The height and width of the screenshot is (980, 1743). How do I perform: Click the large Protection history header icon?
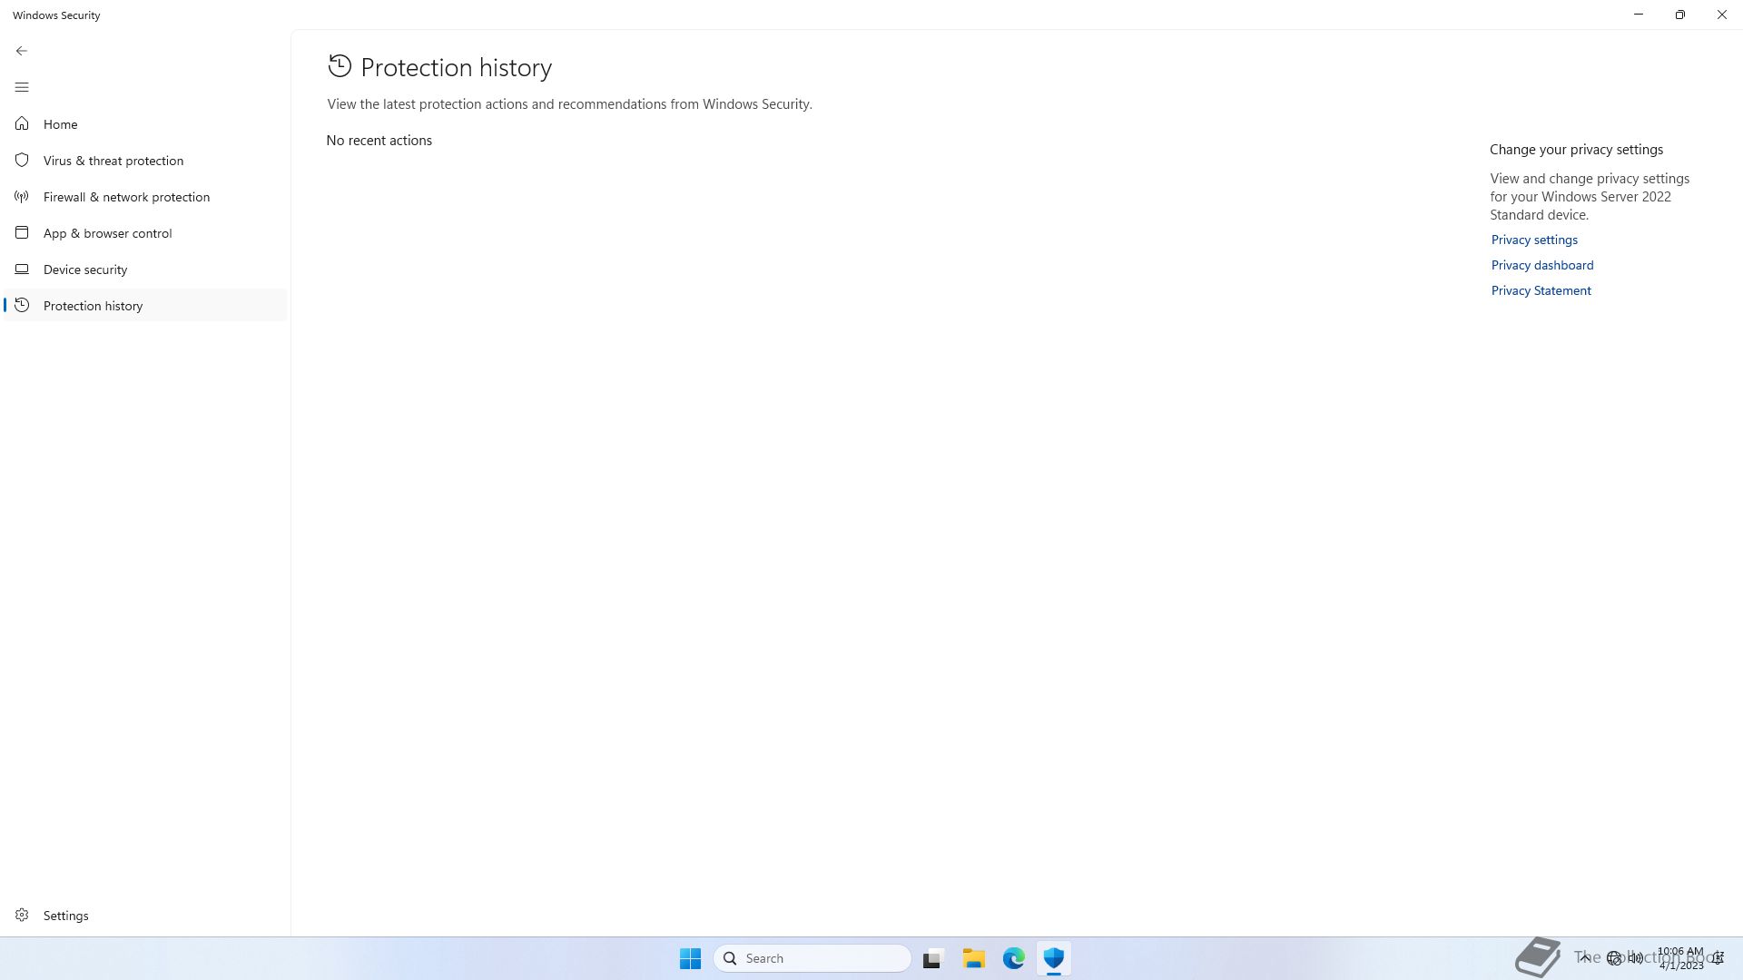coord(340,66)
